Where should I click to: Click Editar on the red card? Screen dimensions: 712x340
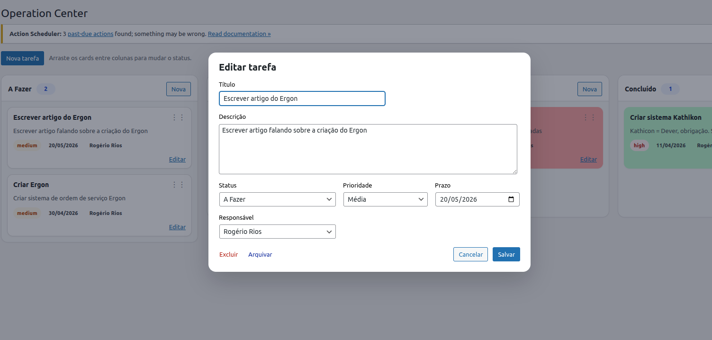click(x=588, y=160)
